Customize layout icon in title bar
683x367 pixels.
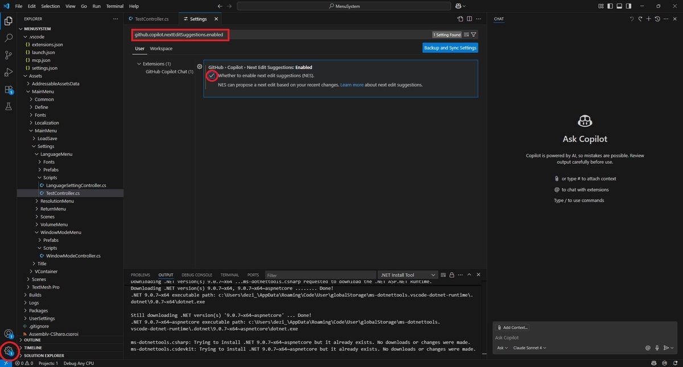coord(602,6)
